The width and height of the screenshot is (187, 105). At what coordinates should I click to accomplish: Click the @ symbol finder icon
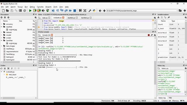(x=25, y=10)
